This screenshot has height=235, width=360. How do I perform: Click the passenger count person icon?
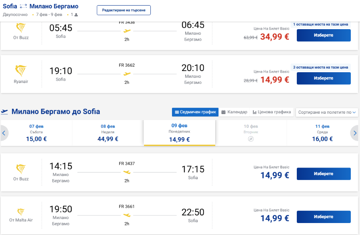tap(76, 15)
